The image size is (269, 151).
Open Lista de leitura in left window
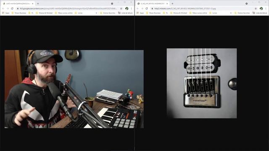pyautogui.click(x=125, y=13)
